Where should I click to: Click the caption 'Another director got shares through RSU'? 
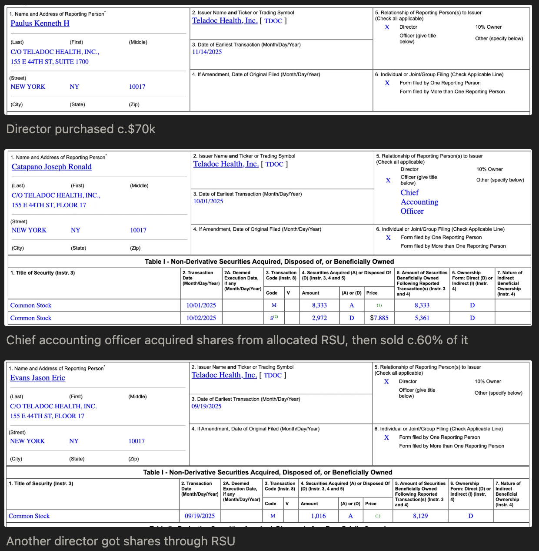121,541
